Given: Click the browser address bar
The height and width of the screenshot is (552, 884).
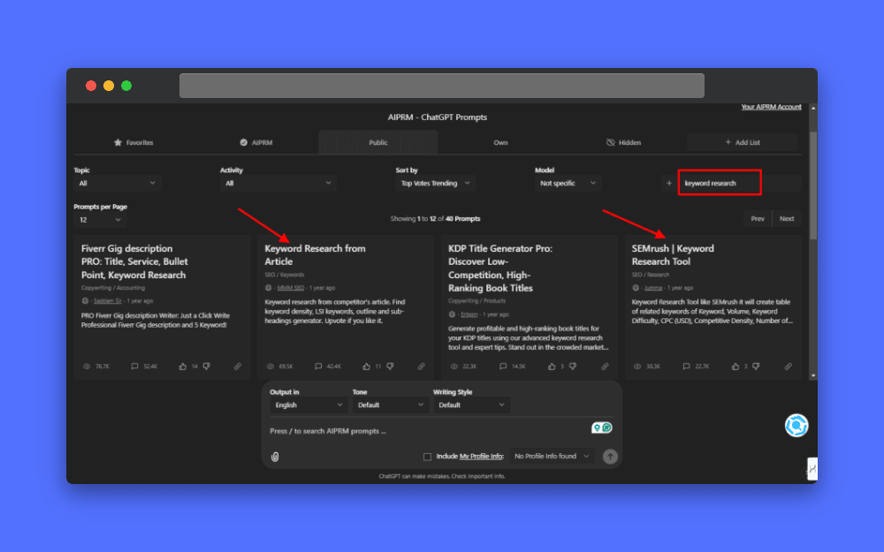Looking at the screenshot, I should click(x=441, y=86).
